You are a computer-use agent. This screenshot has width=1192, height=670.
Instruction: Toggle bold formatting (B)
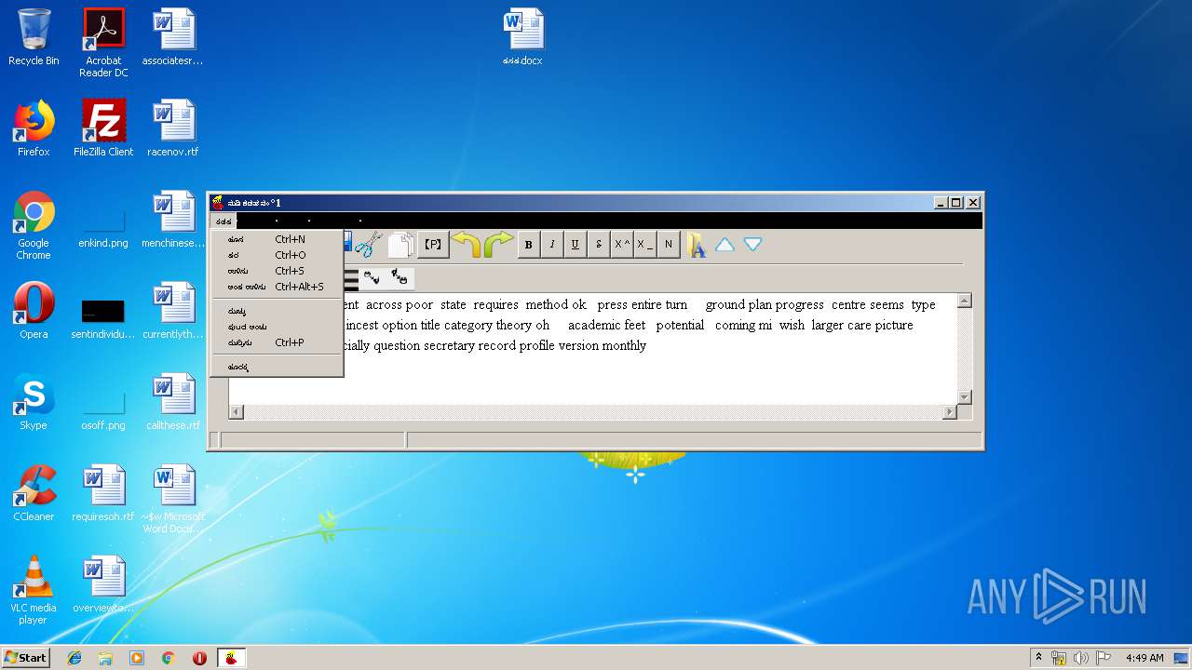[529, 245]
